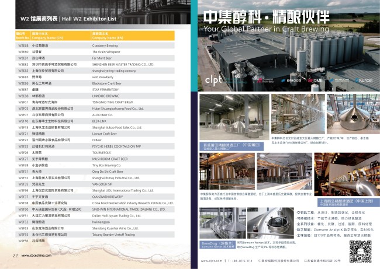This screenshot has width=380, height=269.
Task: Click the McMillan brand logo
Action: tap(339, 80)
